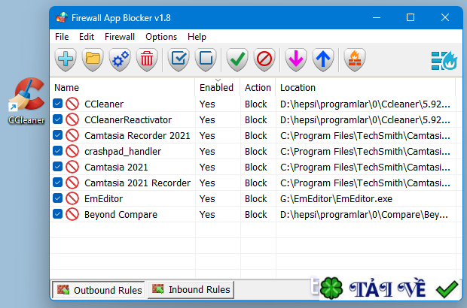Open the Firewall menu
The height and width of the screenshot is (308, 467).
pos(120,37)
